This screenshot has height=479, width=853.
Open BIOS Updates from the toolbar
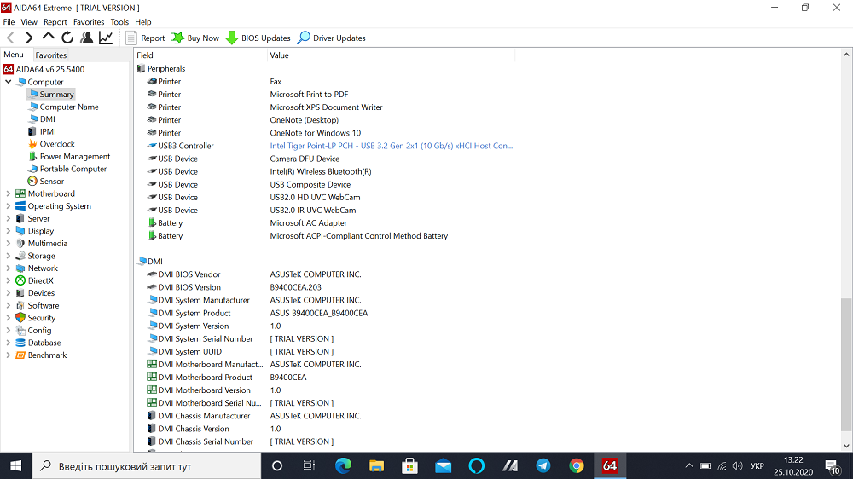(258, 38)
